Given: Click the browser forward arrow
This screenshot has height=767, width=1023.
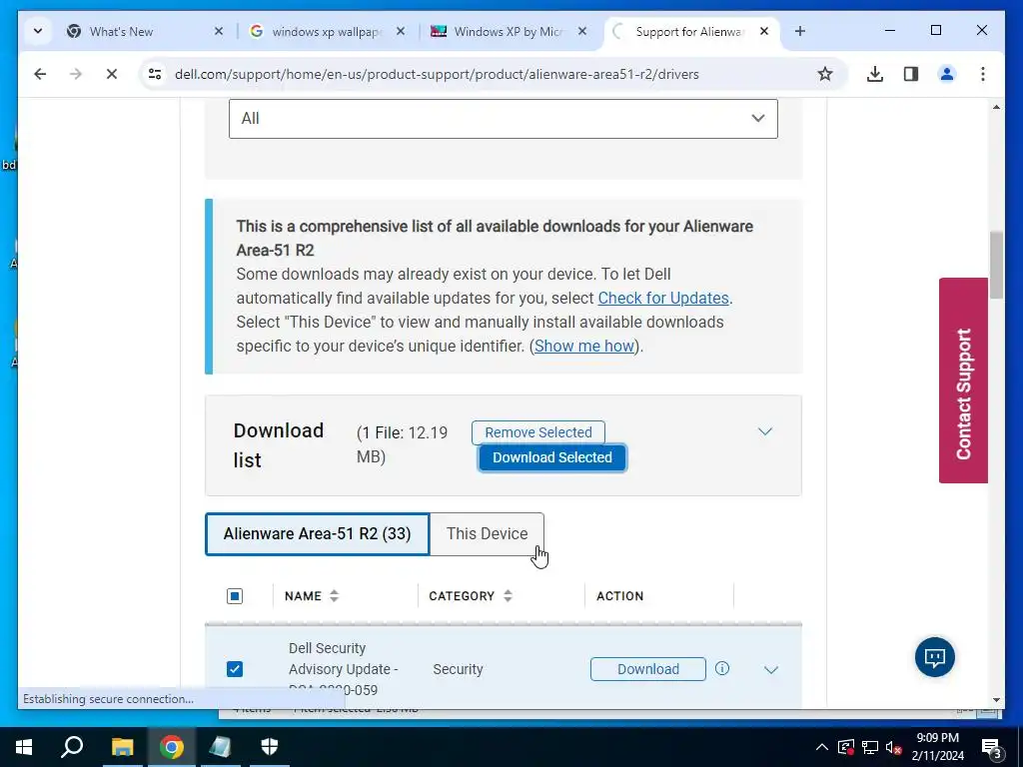Looking at the screenshot, I should click(x=76, y=74).
